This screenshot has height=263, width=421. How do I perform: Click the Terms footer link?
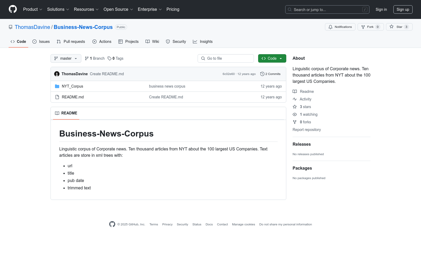click(154, 224)
